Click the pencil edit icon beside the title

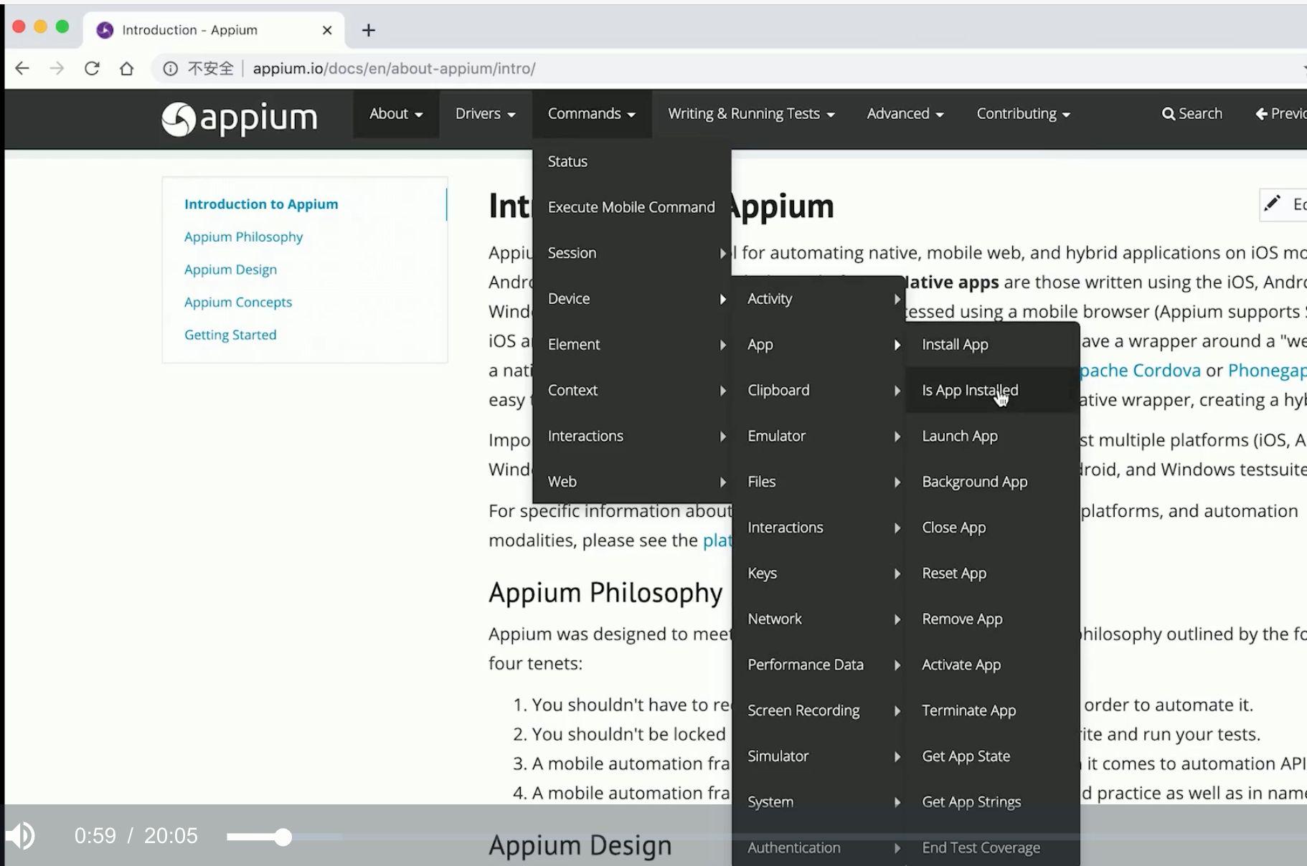coord(1272,204)
